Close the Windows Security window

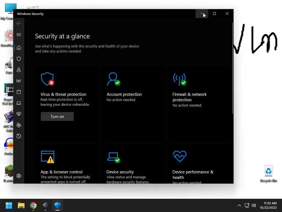coord(227,14)
